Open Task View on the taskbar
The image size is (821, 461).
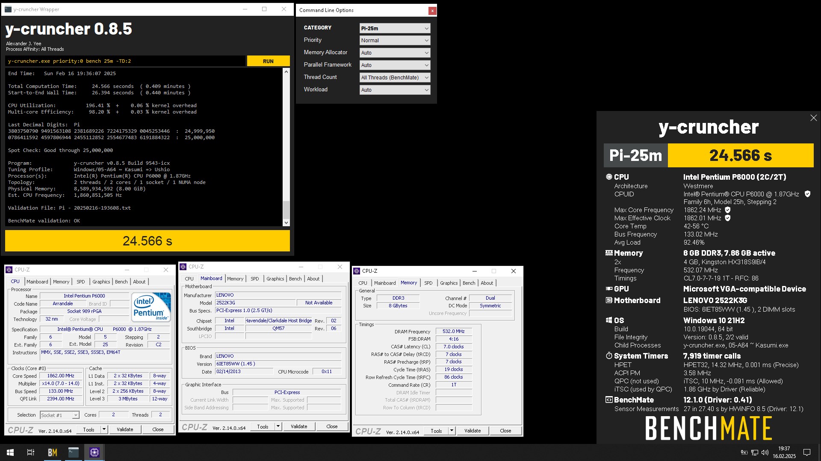click(x=31, y=452)
